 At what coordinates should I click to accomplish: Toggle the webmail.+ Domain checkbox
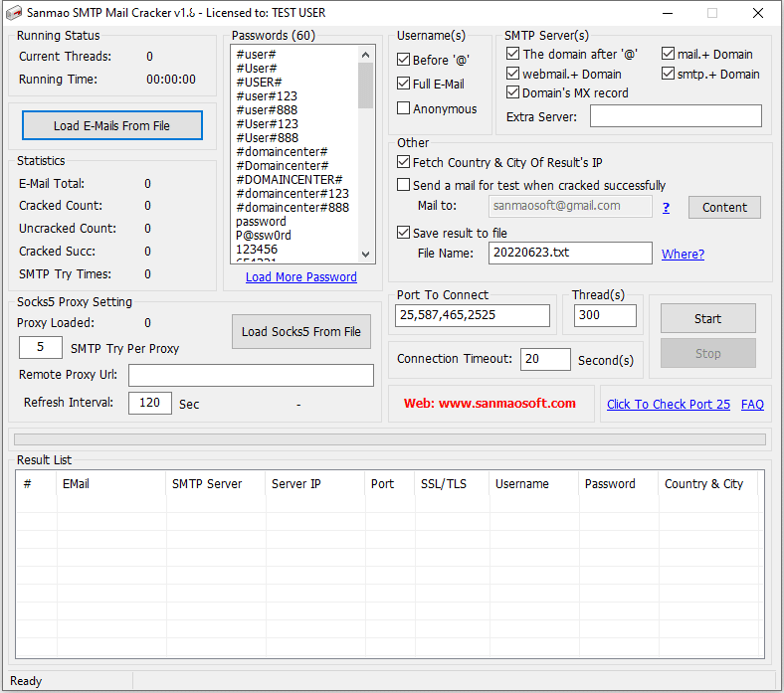[x=513, y=74]
